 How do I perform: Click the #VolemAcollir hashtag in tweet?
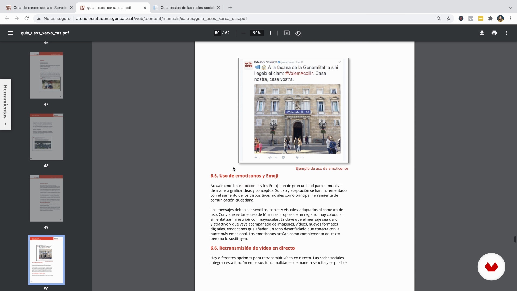(x=299, y=74)
